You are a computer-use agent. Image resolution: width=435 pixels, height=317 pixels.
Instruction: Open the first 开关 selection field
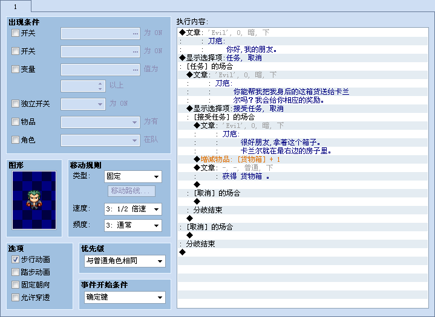pos(100,33)
